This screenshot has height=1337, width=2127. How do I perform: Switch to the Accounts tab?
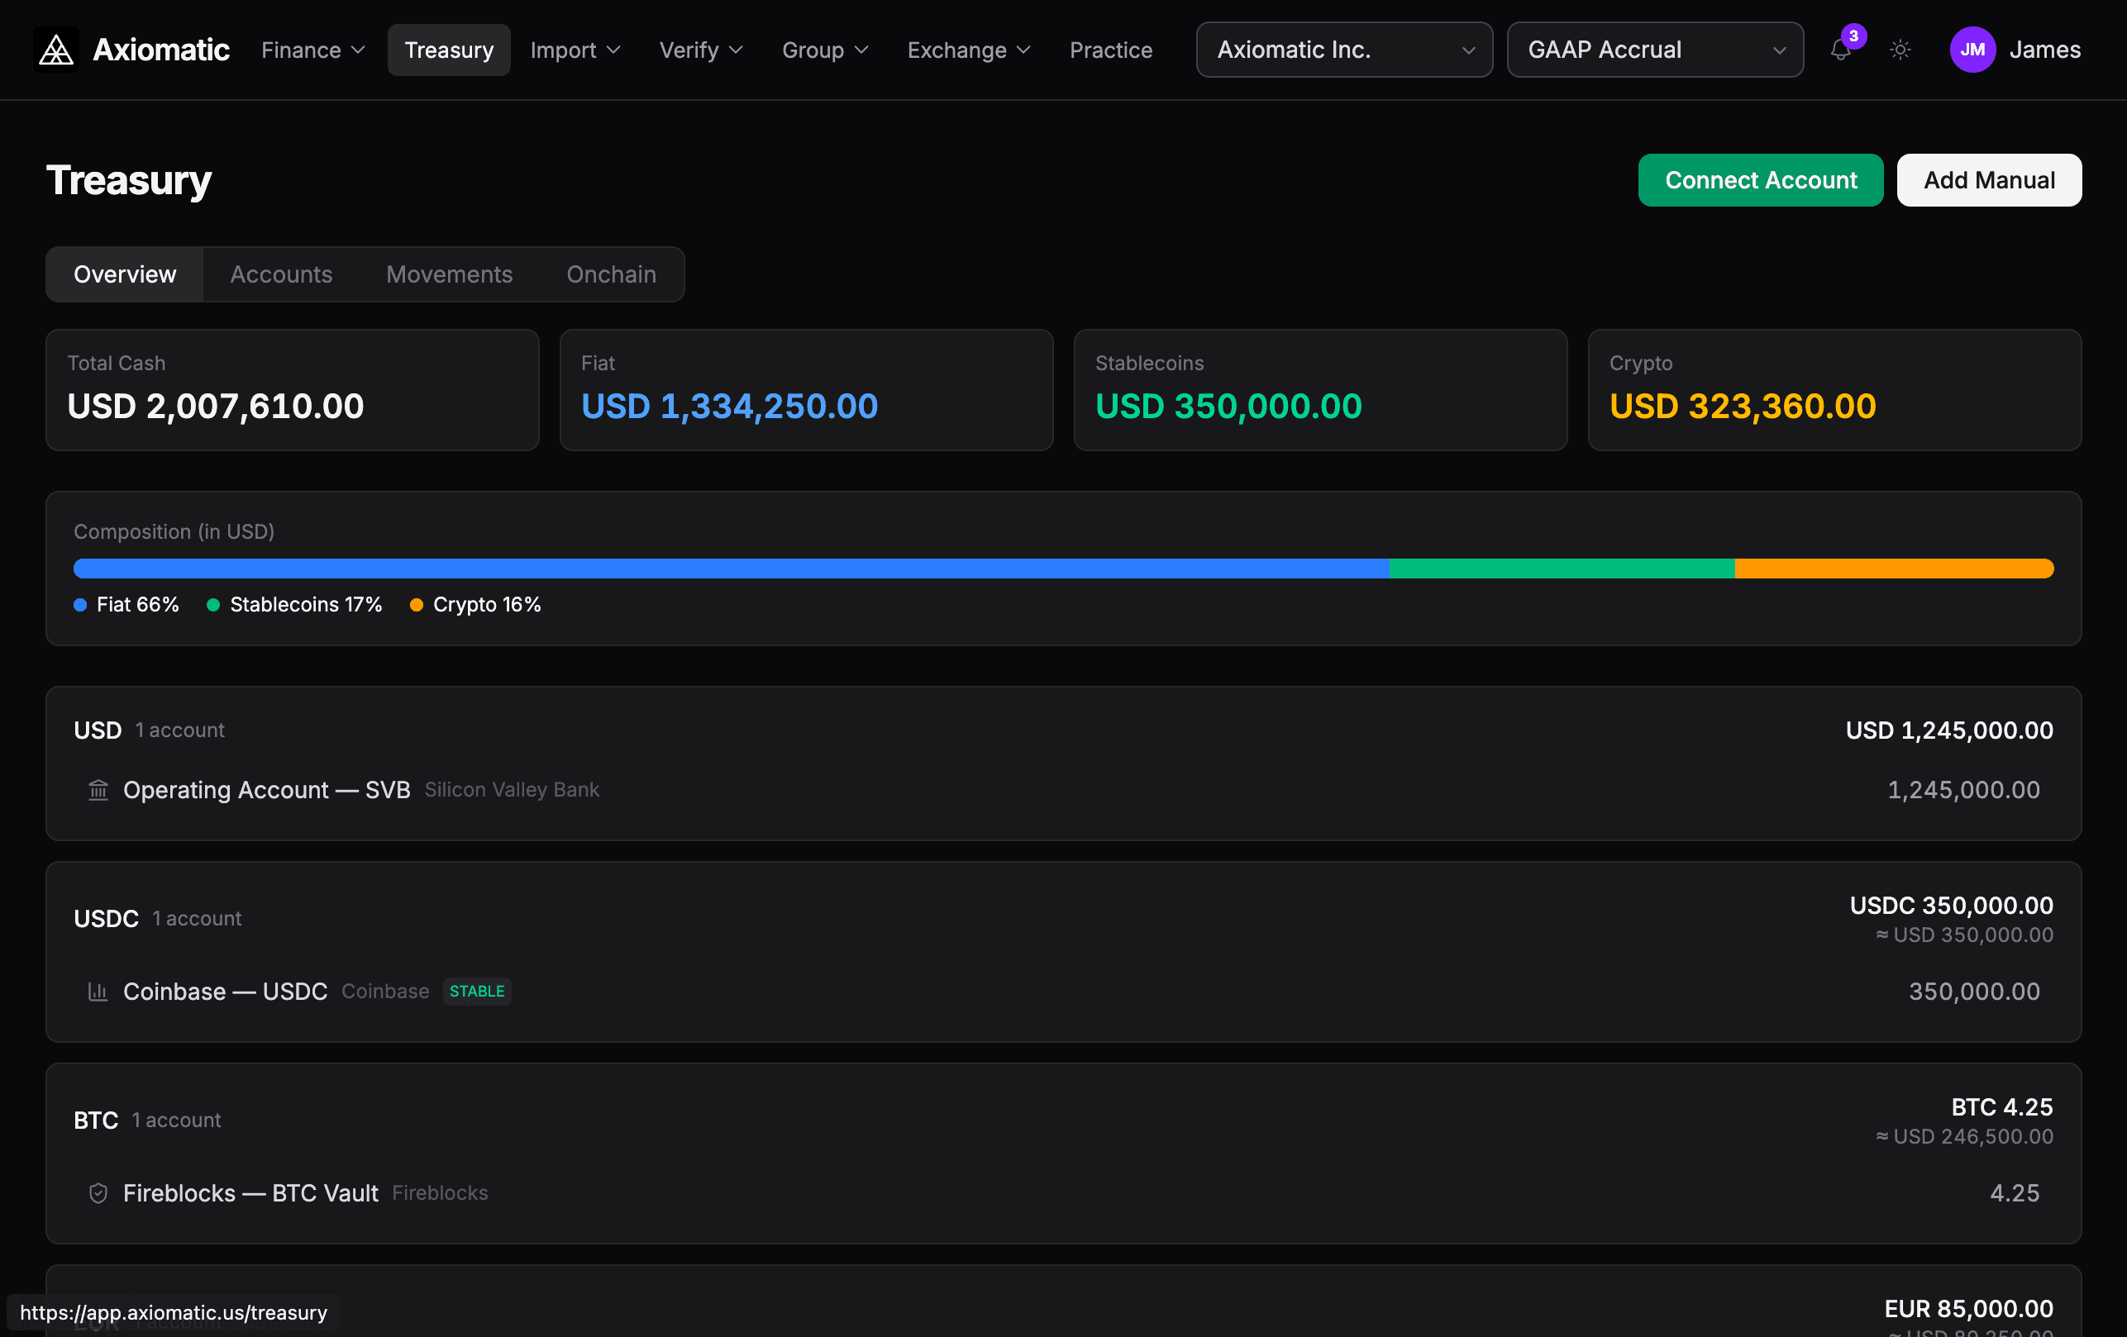point(281,274)
